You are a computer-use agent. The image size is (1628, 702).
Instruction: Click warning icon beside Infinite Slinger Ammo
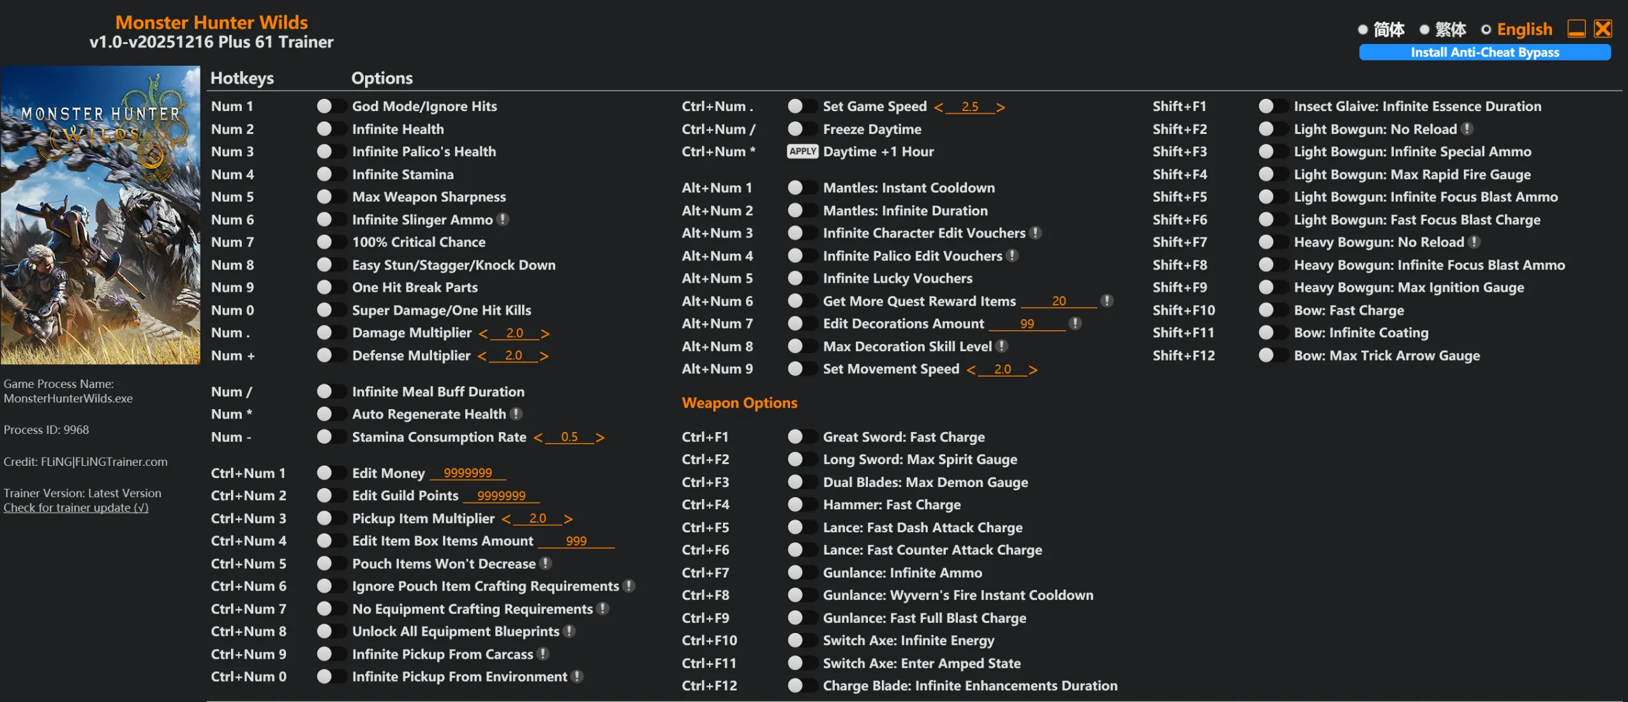pos(503,220)
